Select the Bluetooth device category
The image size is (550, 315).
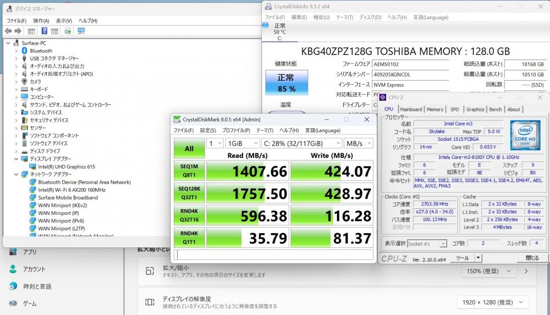41,51
